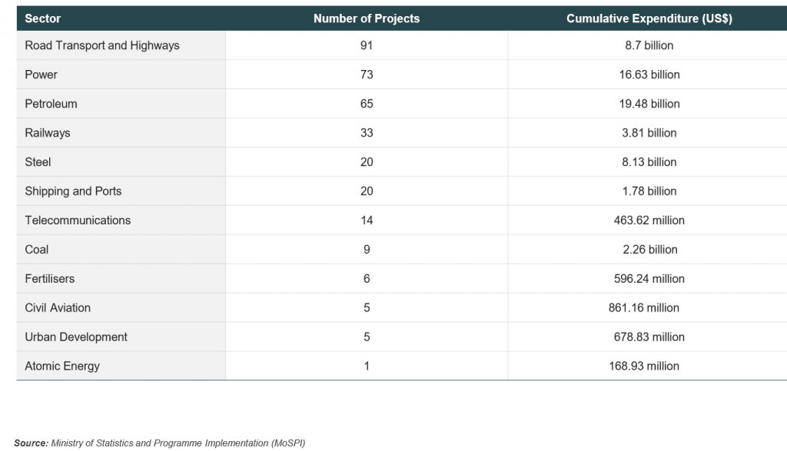Select the Road Transport and Highways cell
Viewport: 787px width, 451px height.
102,45
